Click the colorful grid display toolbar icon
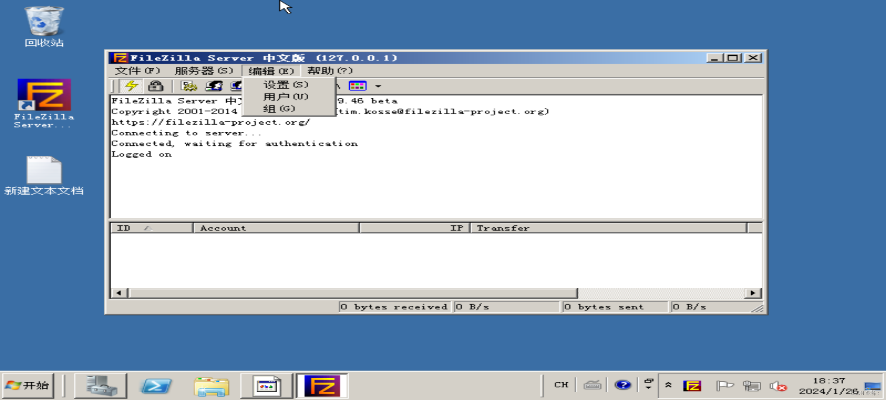This screenshot has width=886, height=400. [x=357, y=85]
